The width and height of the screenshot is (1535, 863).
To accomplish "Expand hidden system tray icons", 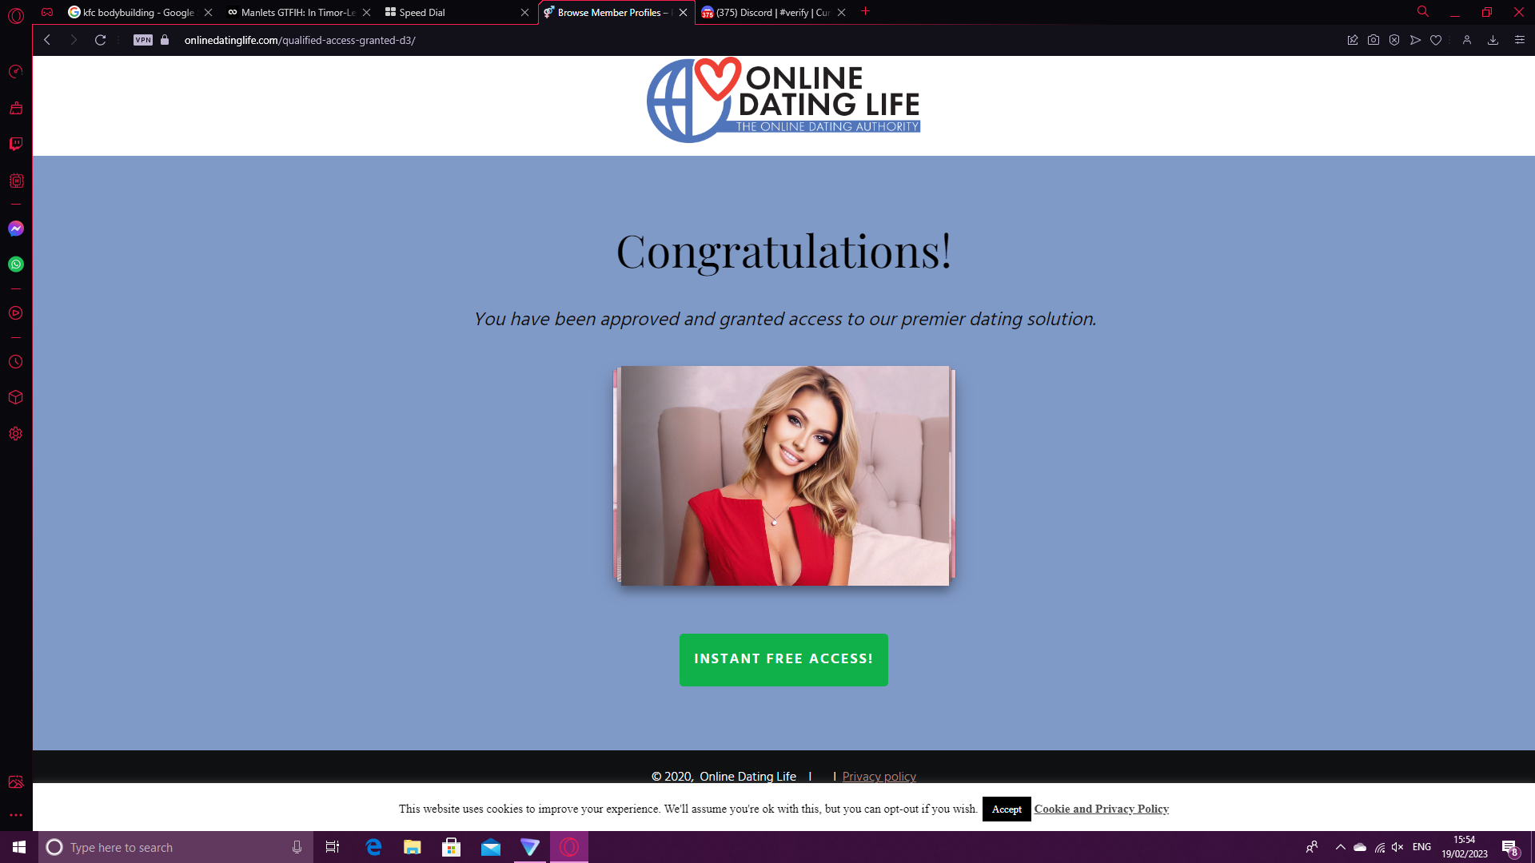I will 1341,847.
